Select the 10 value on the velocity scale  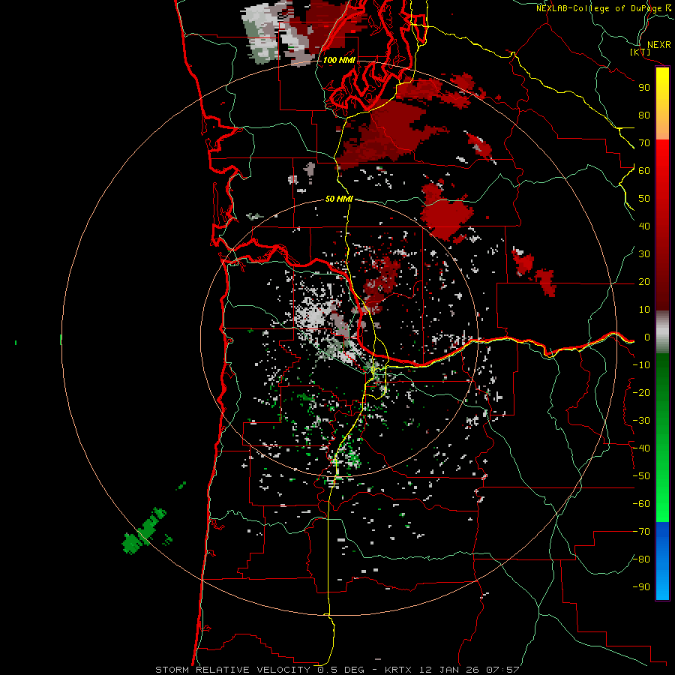coord(644,310)
